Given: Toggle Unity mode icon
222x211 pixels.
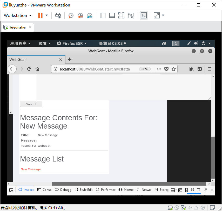Looking at the screenshot, I should pyautogui.click(x=131, y=15).
